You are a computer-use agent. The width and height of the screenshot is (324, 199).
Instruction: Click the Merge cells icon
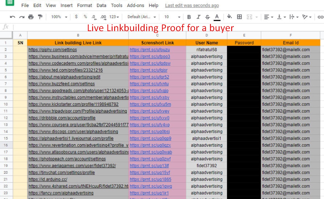pyautogui.click(x=249, y=17)
